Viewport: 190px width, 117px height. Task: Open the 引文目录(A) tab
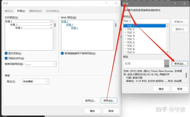coord(53,11)
